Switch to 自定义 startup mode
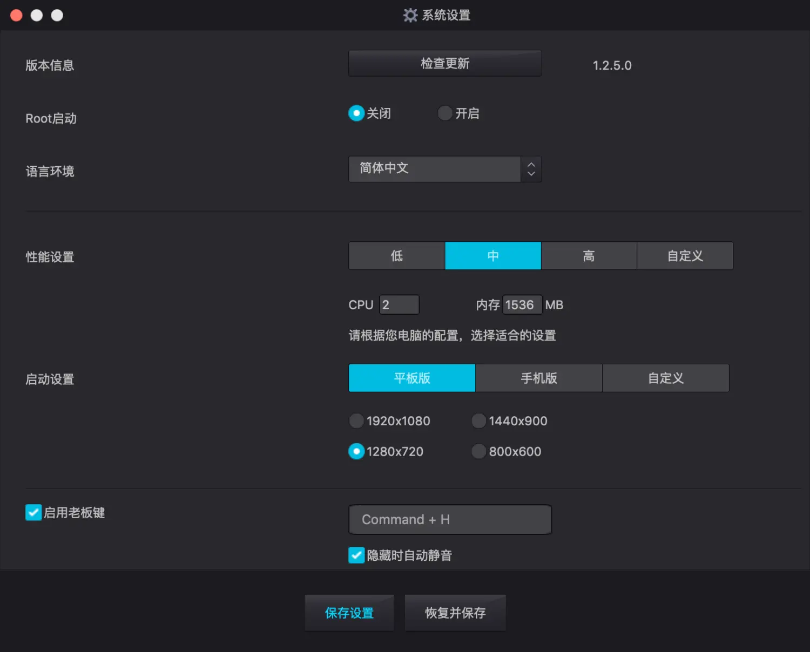The height and width of the screenshot is (652, 810). coord(666,378)
